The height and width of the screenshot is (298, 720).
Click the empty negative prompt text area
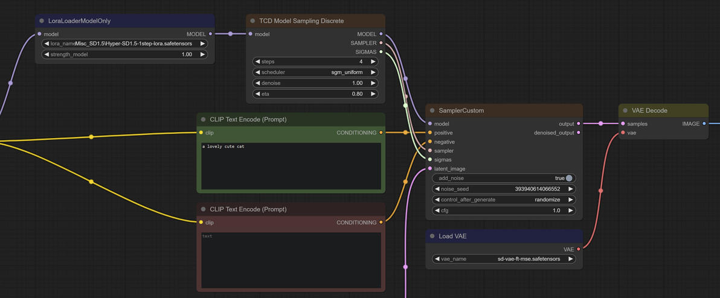tap(291, 259)
